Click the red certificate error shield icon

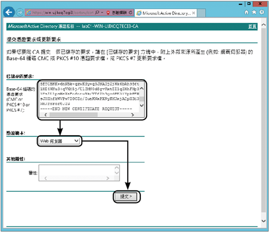coord(108,13)
